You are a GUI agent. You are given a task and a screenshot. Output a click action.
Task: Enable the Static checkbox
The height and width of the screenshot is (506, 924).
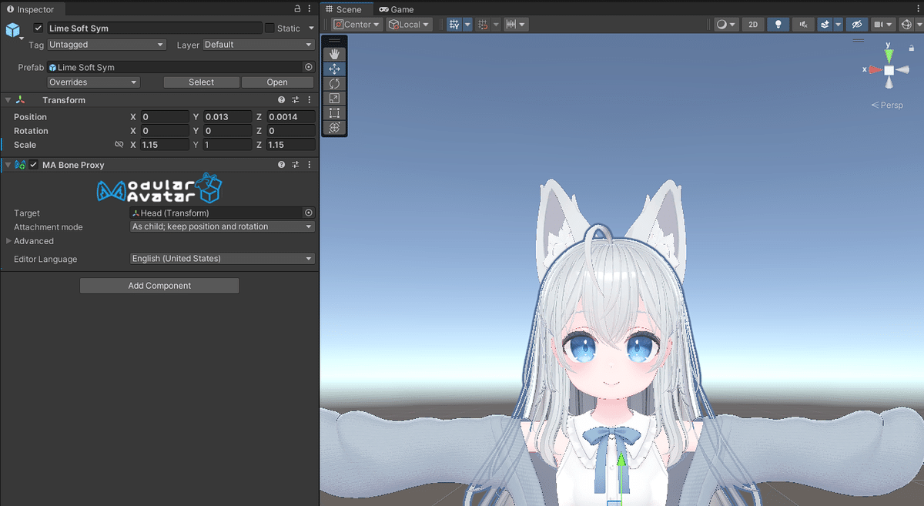point(269,28)
